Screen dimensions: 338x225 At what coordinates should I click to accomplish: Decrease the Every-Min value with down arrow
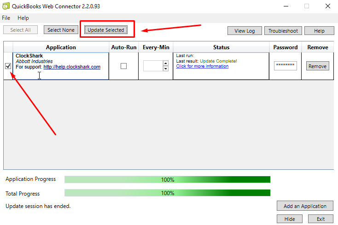point(166,69)
